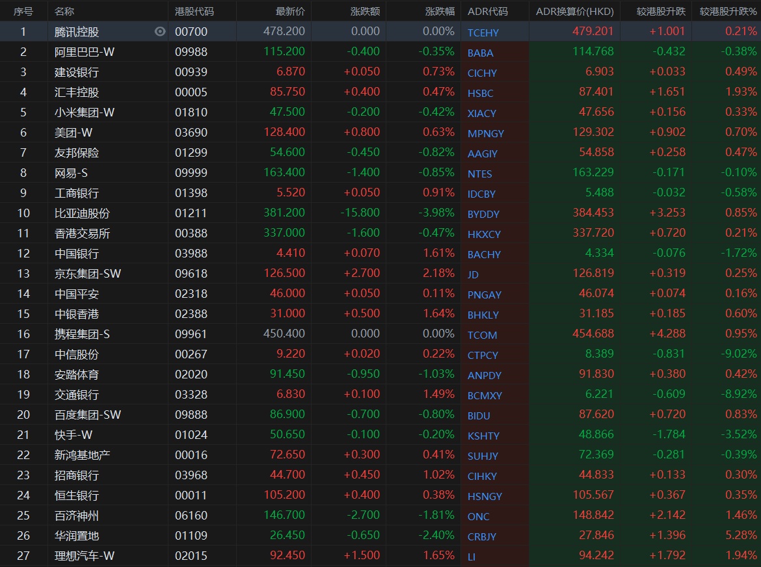Open the NTES ADR code link
The image size is (761, 567).
coord(479,174)
